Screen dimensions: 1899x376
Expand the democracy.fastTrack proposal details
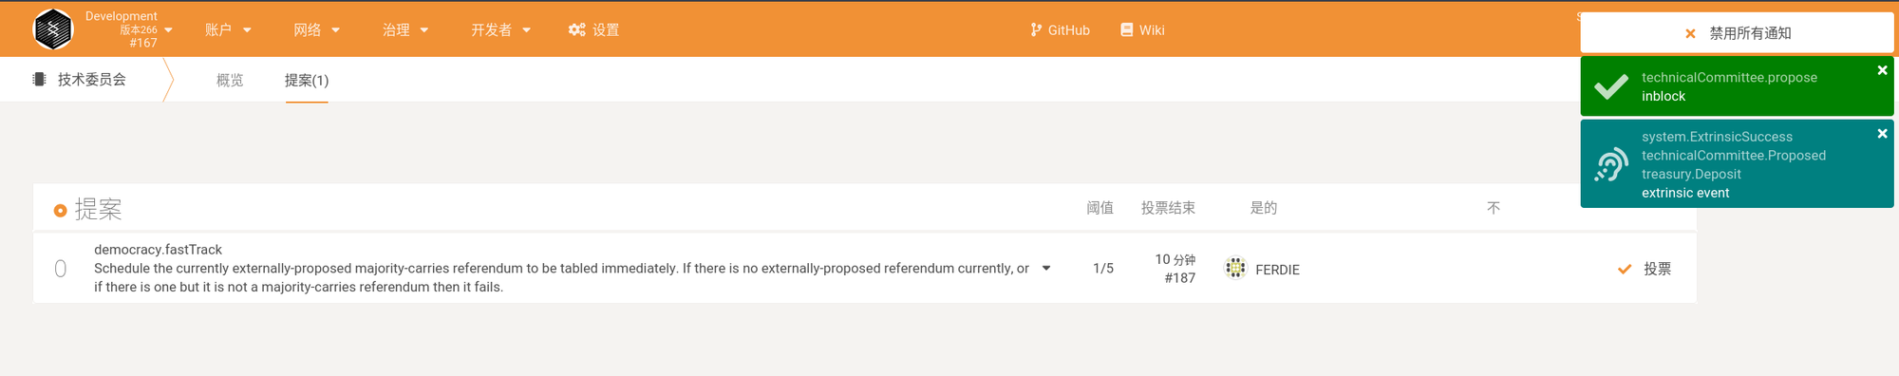(x=1046, y=269)
